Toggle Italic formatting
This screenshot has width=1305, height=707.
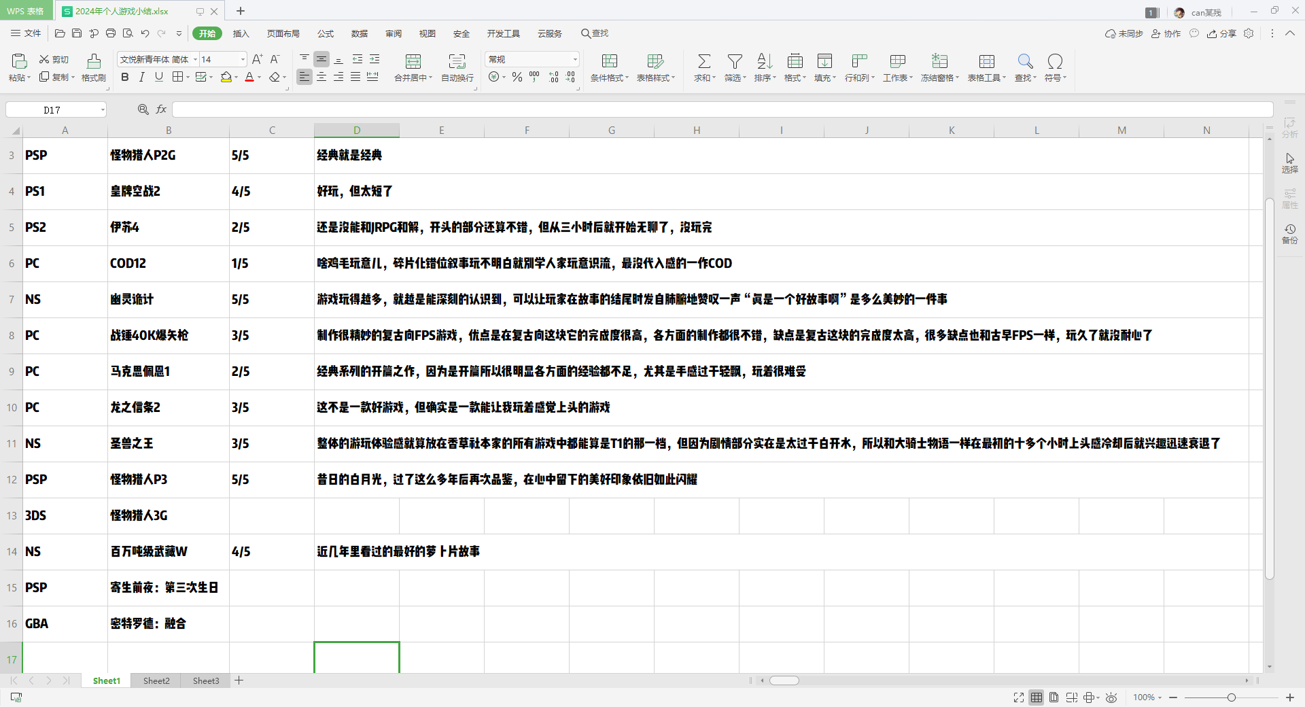[141, 77]
